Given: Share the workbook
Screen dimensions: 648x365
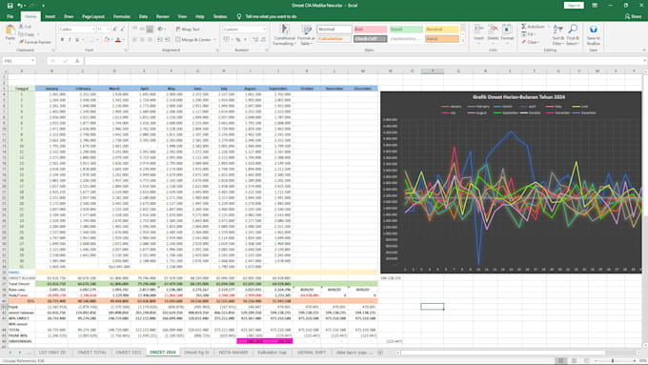Looking at the screenshot, I should pyautogui.click(x=633, y=16).
